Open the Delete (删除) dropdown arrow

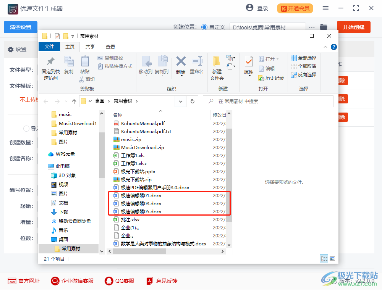pos(181,76)
